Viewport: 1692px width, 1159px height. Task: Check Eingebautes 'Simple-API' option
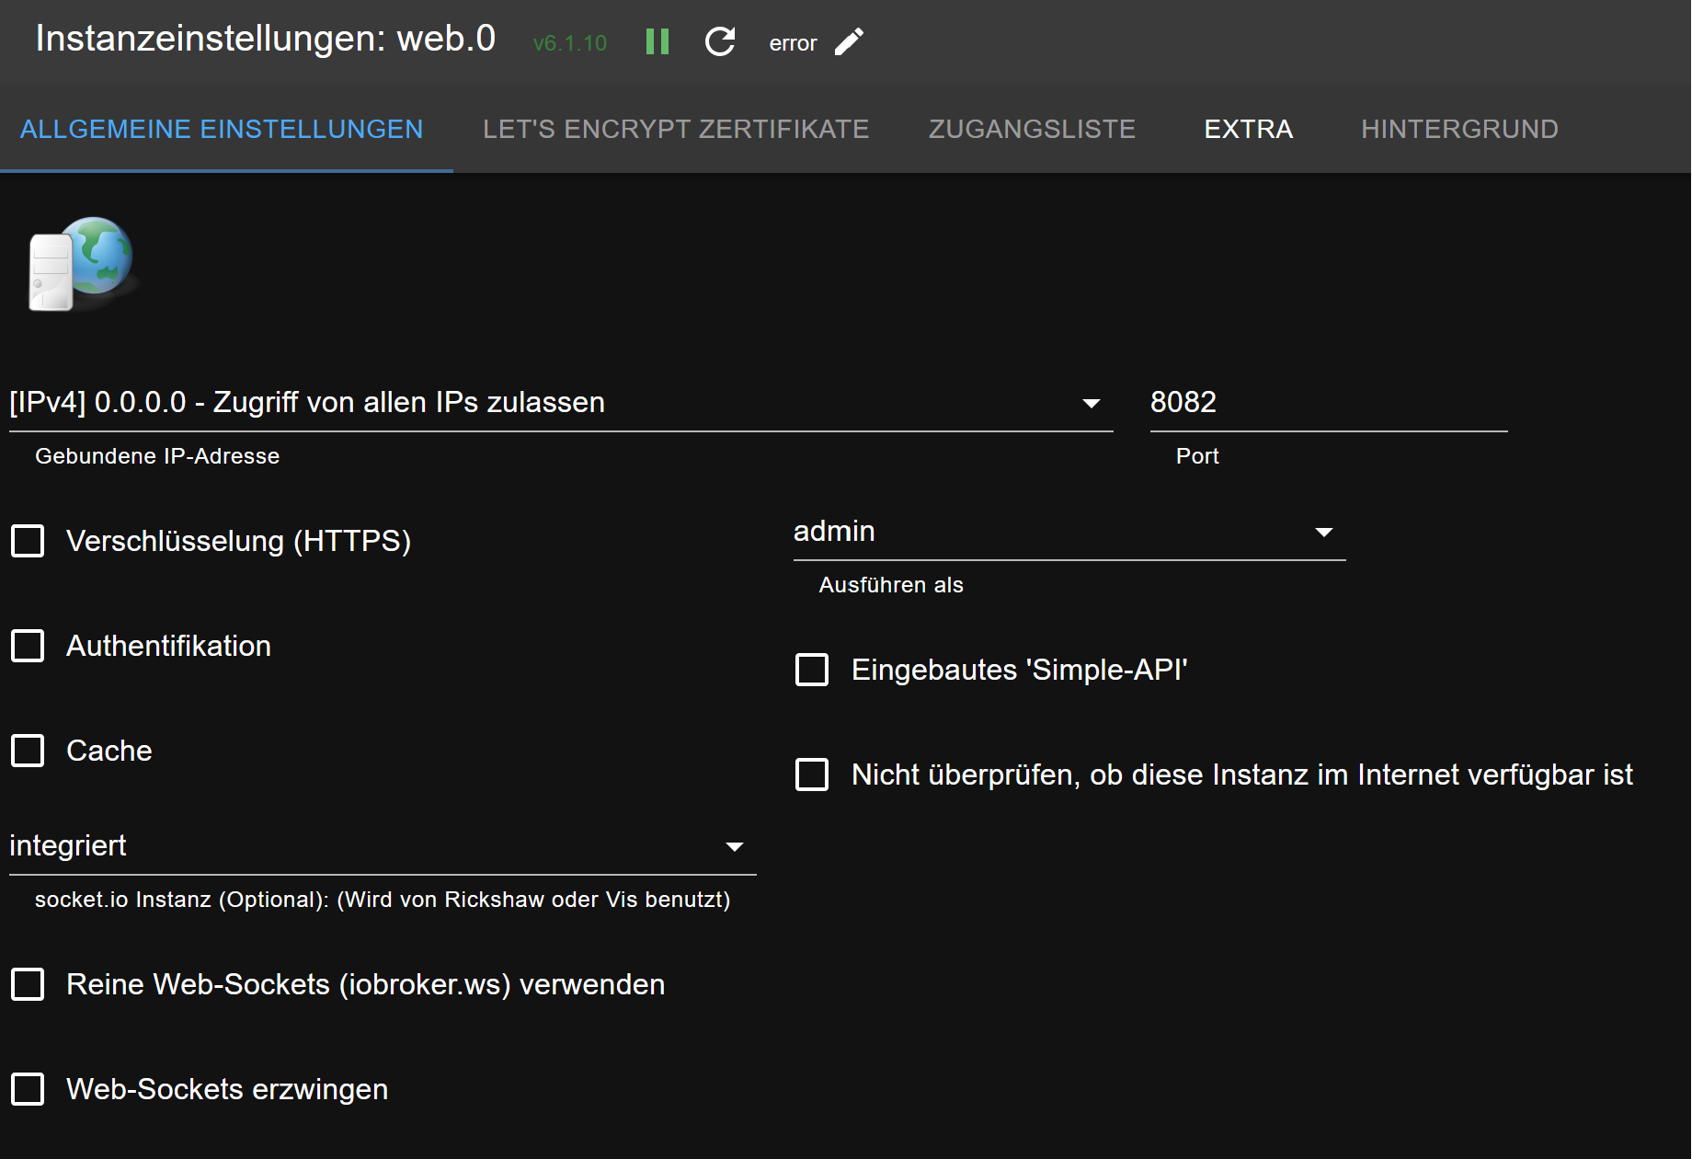click(x=812, y=670)
